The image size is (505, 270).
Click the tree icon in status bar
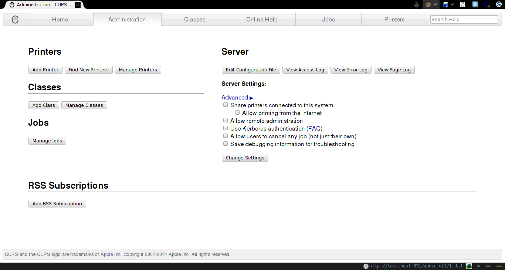(x=469, y=266)
